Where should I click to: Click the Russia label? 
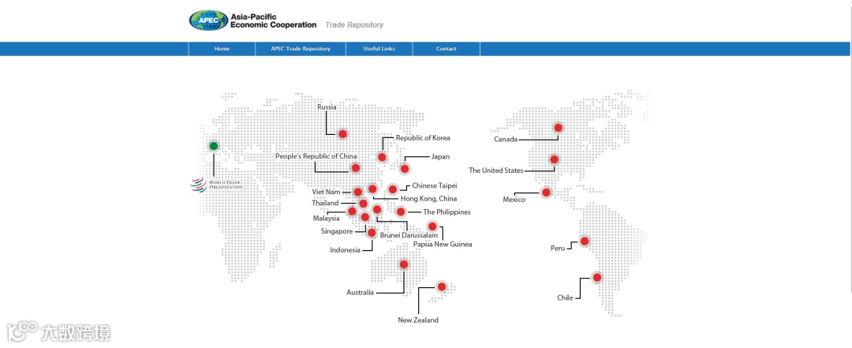(x=327, y=107)
